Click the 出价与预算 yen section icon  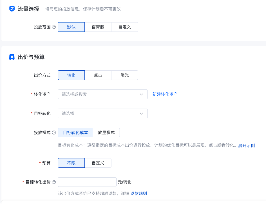tap(12, 57)
